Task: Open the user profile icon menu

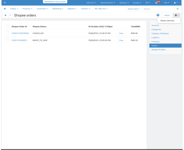Action: (x=176, y=3)
